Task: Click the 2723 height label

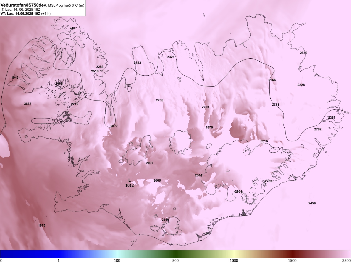Action: tap(205, 107)
